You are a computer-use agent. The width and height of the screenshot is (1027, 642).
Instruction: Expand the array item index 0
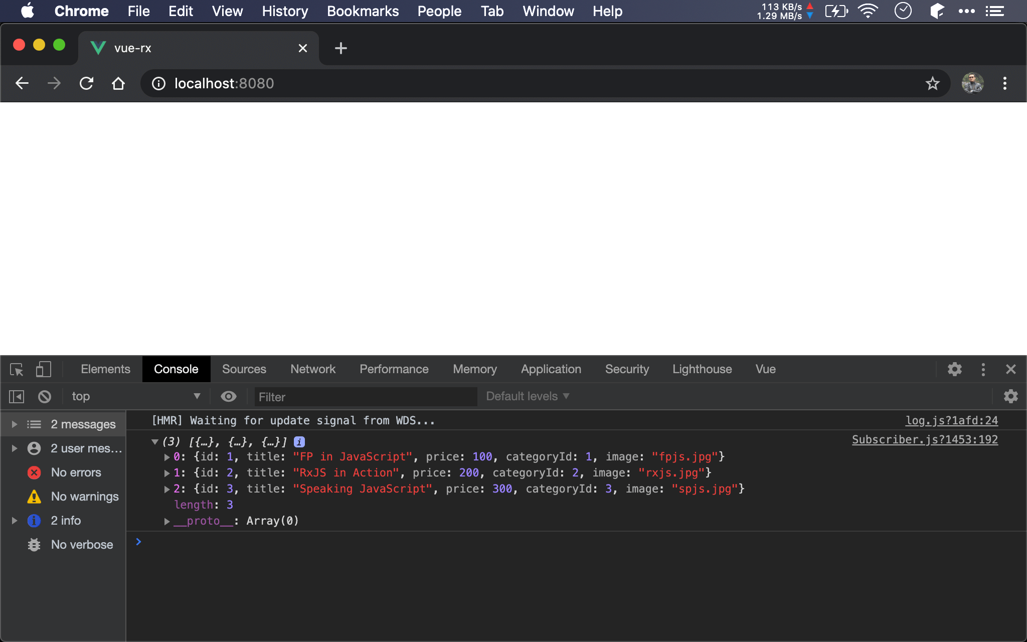(166, 456)
